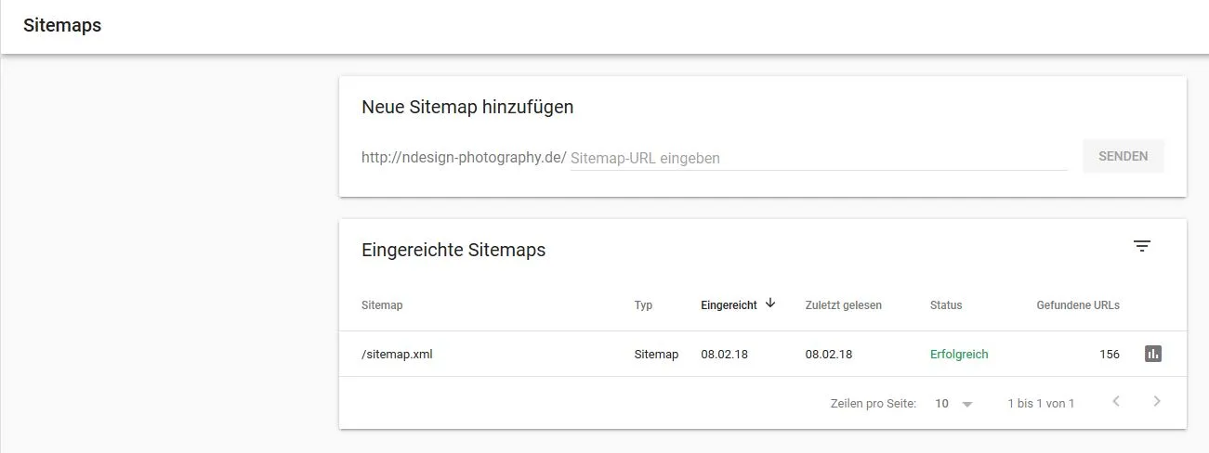
Task: Select the rows per page value 10
Action: coord(942,404)
